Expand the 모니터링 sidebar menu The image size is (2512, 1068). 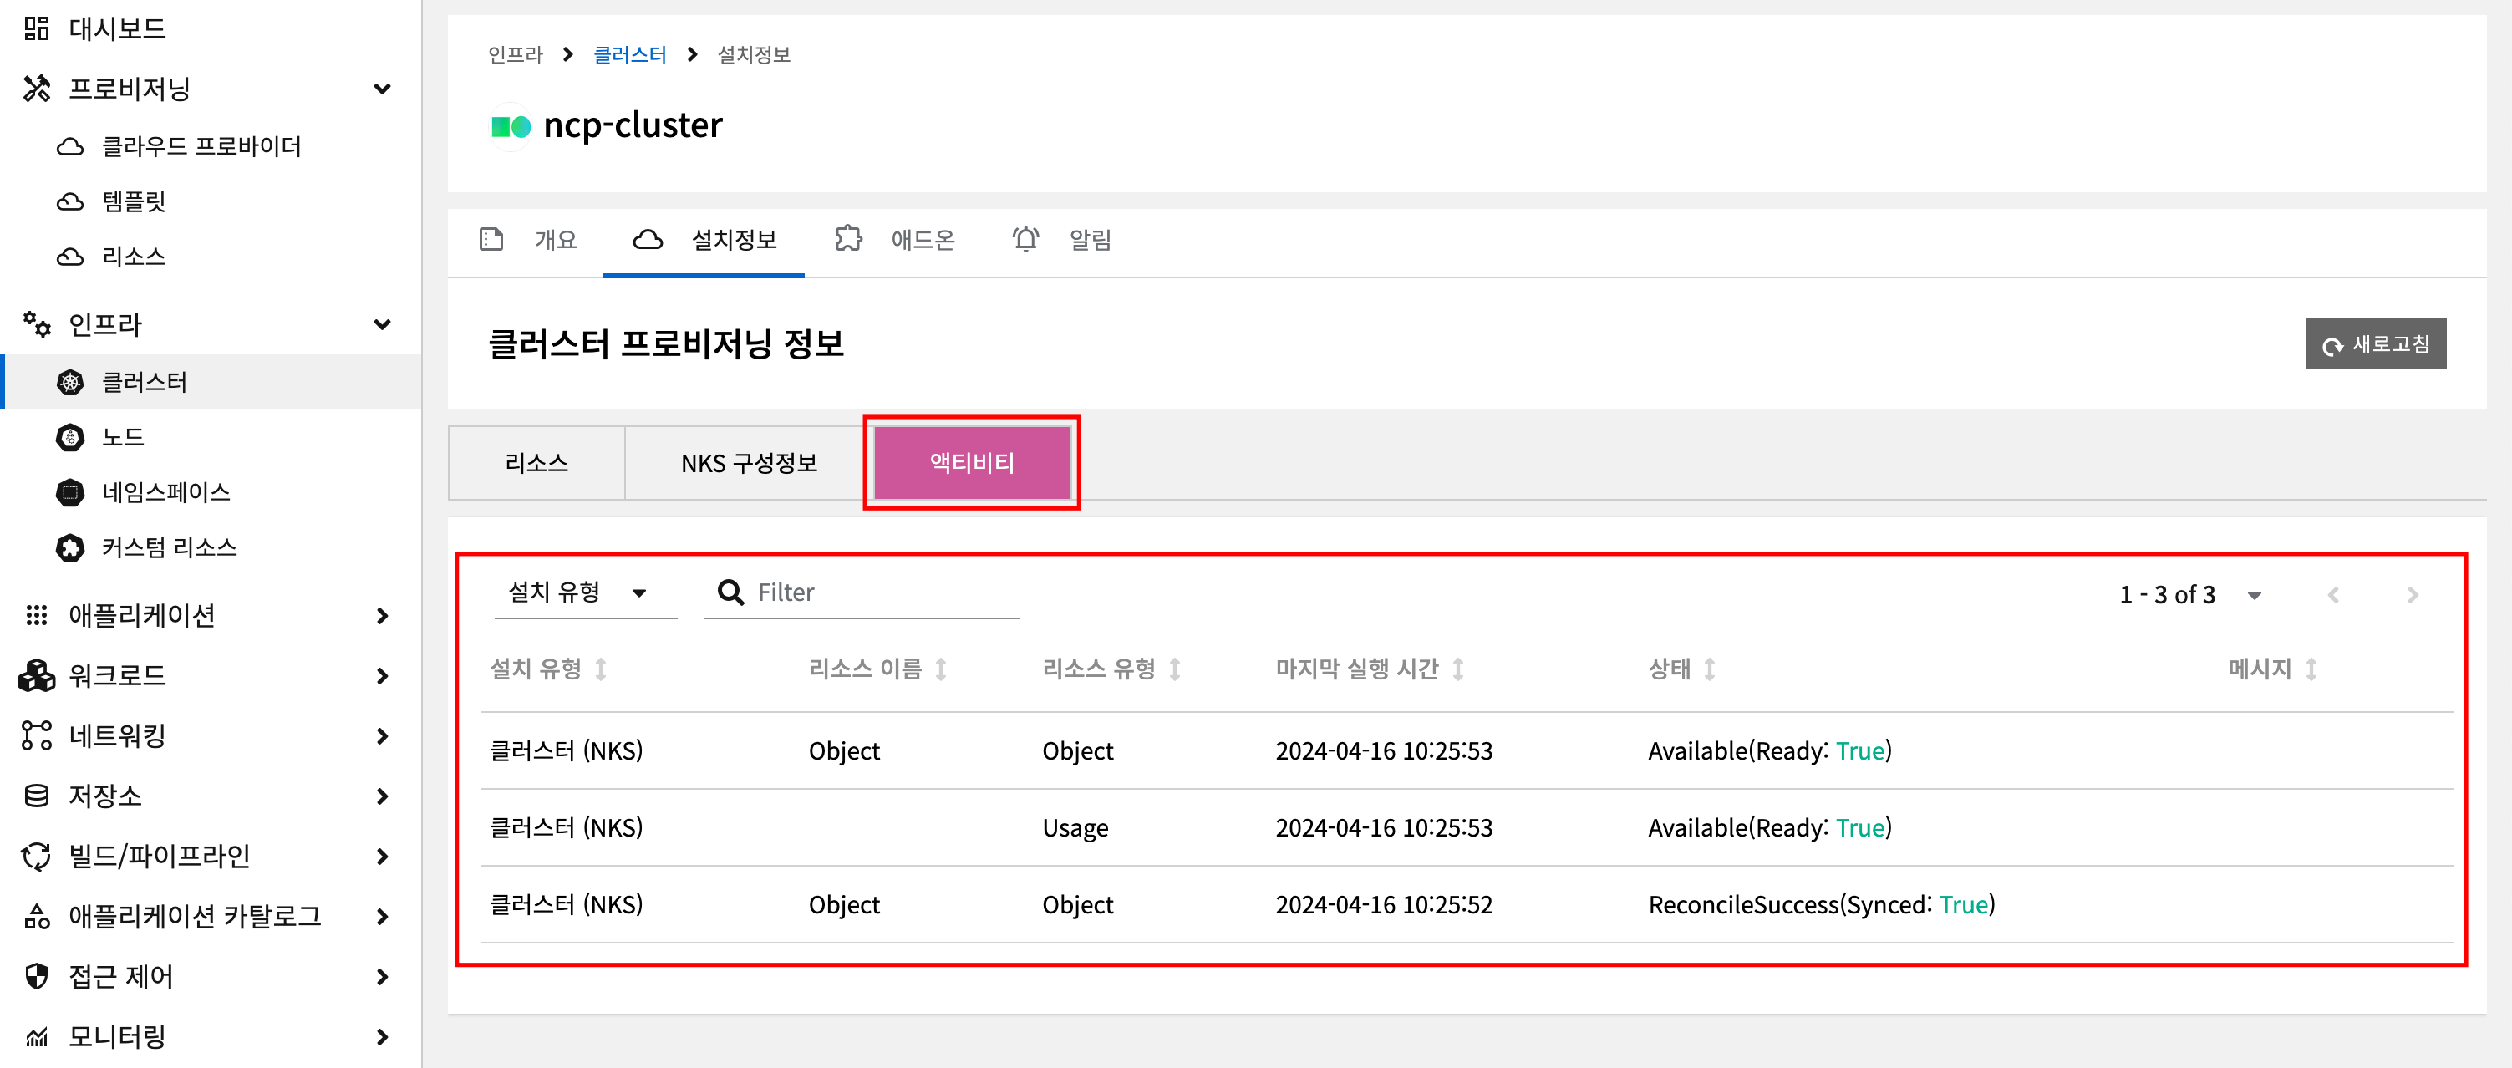tap(382, 1035)
